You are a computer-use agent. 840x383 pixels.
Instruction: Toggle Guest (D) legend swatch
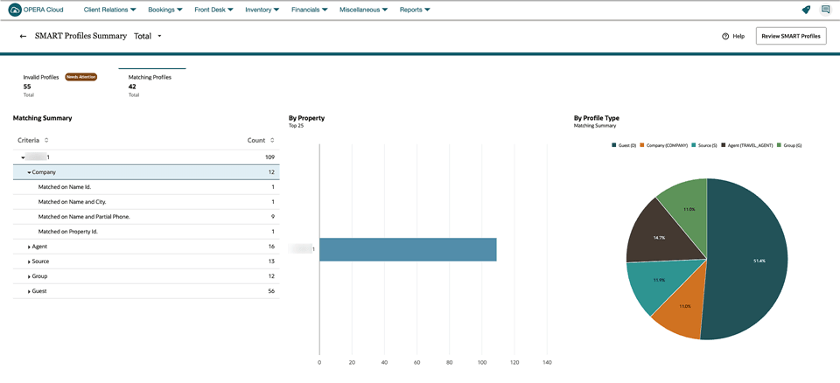pos(613,145)
